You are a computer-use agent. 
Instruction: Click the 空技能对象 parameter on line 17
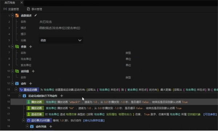(194, 114)
